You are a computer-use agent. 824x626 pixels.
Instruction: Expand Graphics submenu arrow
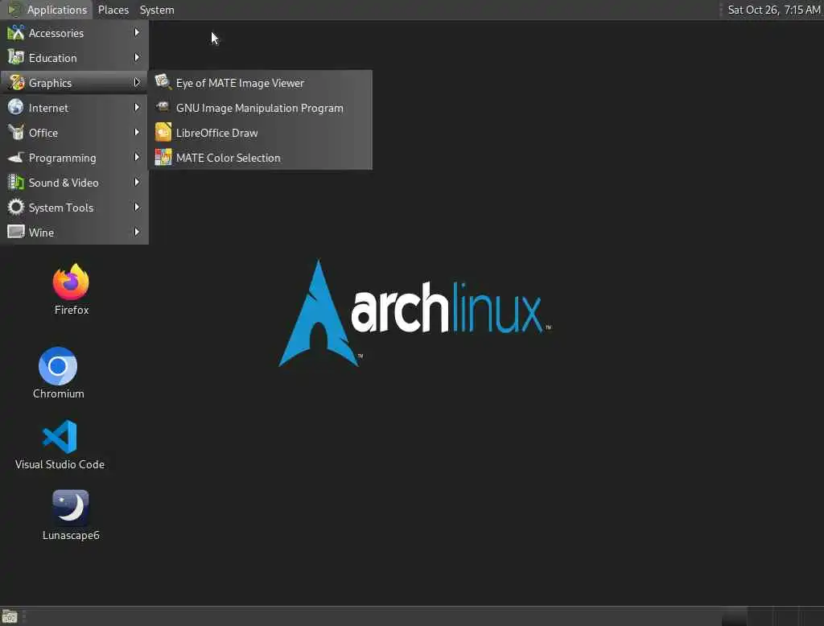137,83
